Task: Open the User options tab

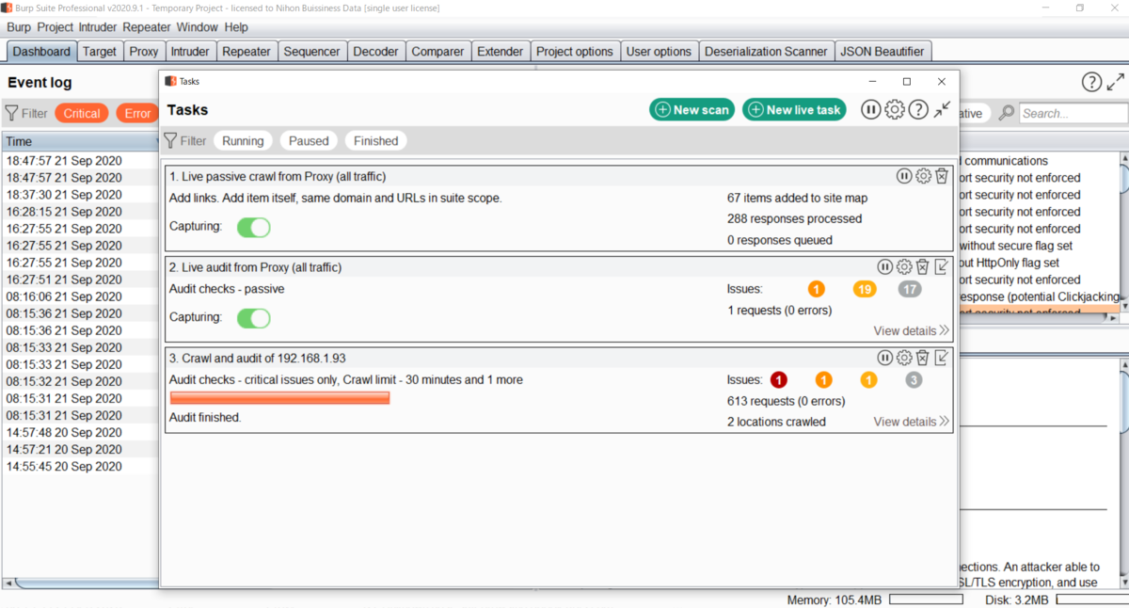Action: [x=659, y=52]
